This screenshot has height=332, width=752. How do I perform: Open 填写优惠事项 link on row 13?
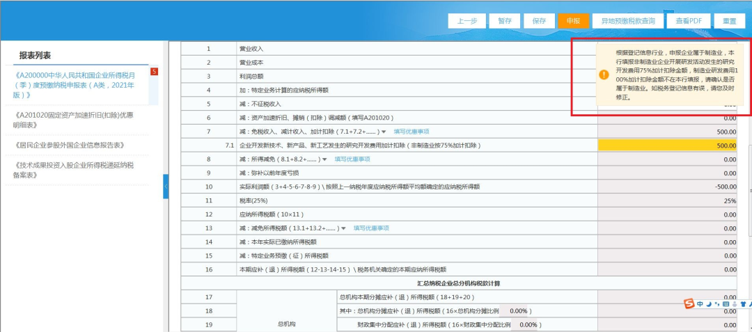click(371, 228)
